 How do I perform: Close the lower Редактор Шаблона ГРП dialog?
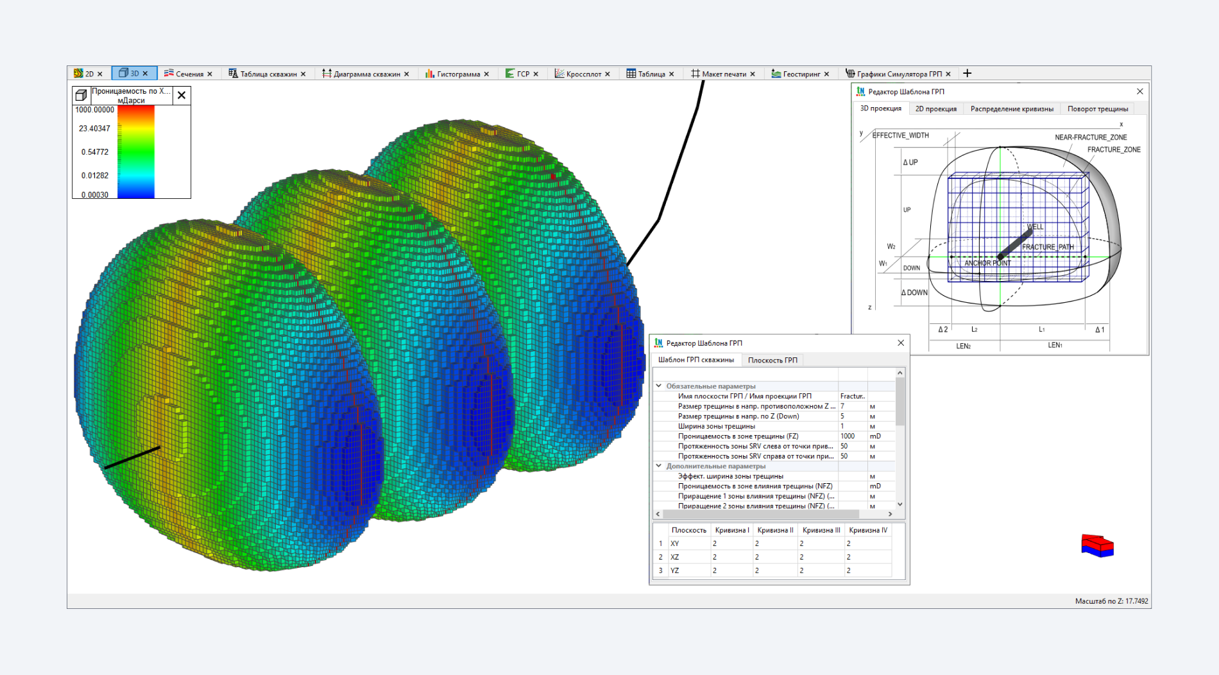(x=901, y=343)
